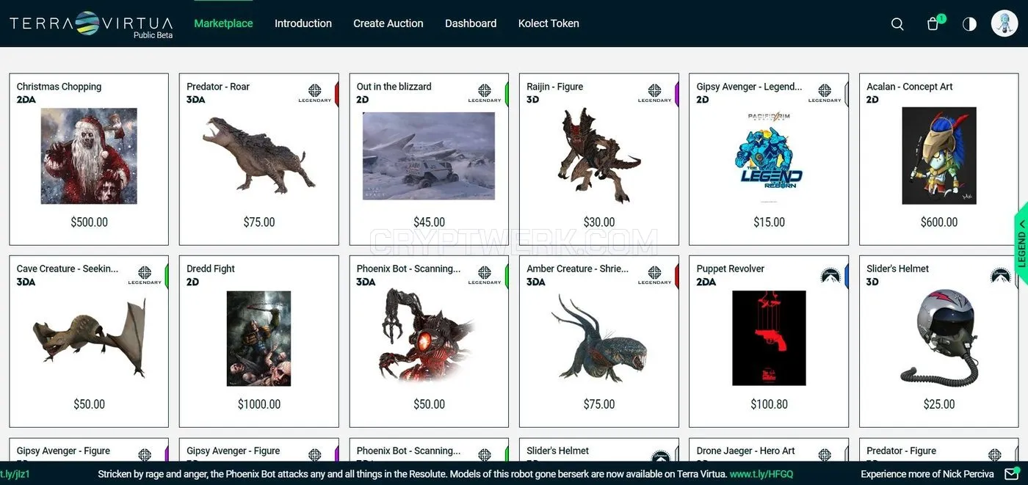This screenshot has width=1028, height=485.
Task: Expand the green Legend side panel
Action: pyautogui.click(x=1021, y=244)
